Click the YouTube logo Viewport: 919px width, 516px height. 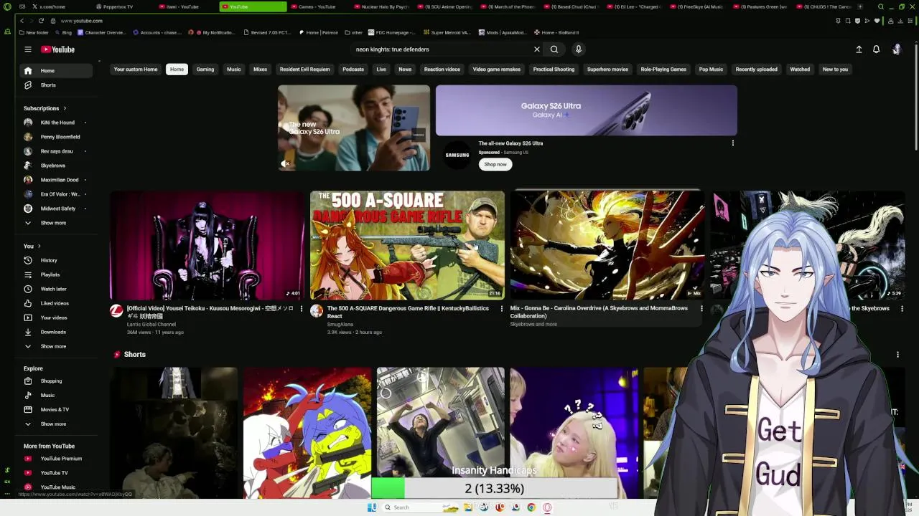tap(57, 49)
